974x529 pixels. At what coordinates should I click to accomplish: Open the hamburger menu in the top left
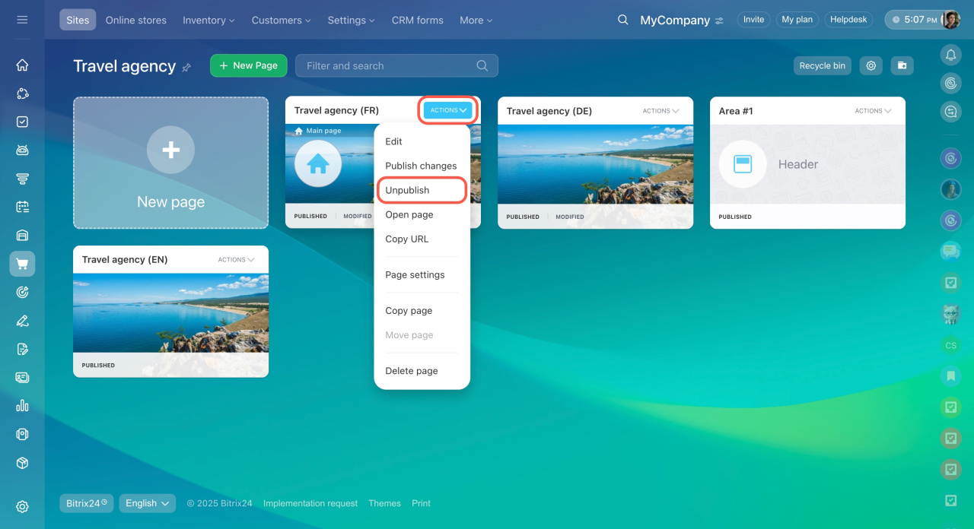coord(22,20)
